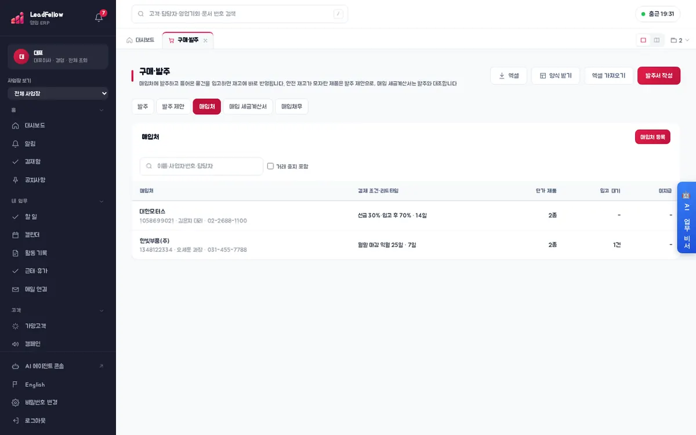Click the magnifier icon in global search bar
The width and height of the screenshot is (696, 435).
point(141,14)
